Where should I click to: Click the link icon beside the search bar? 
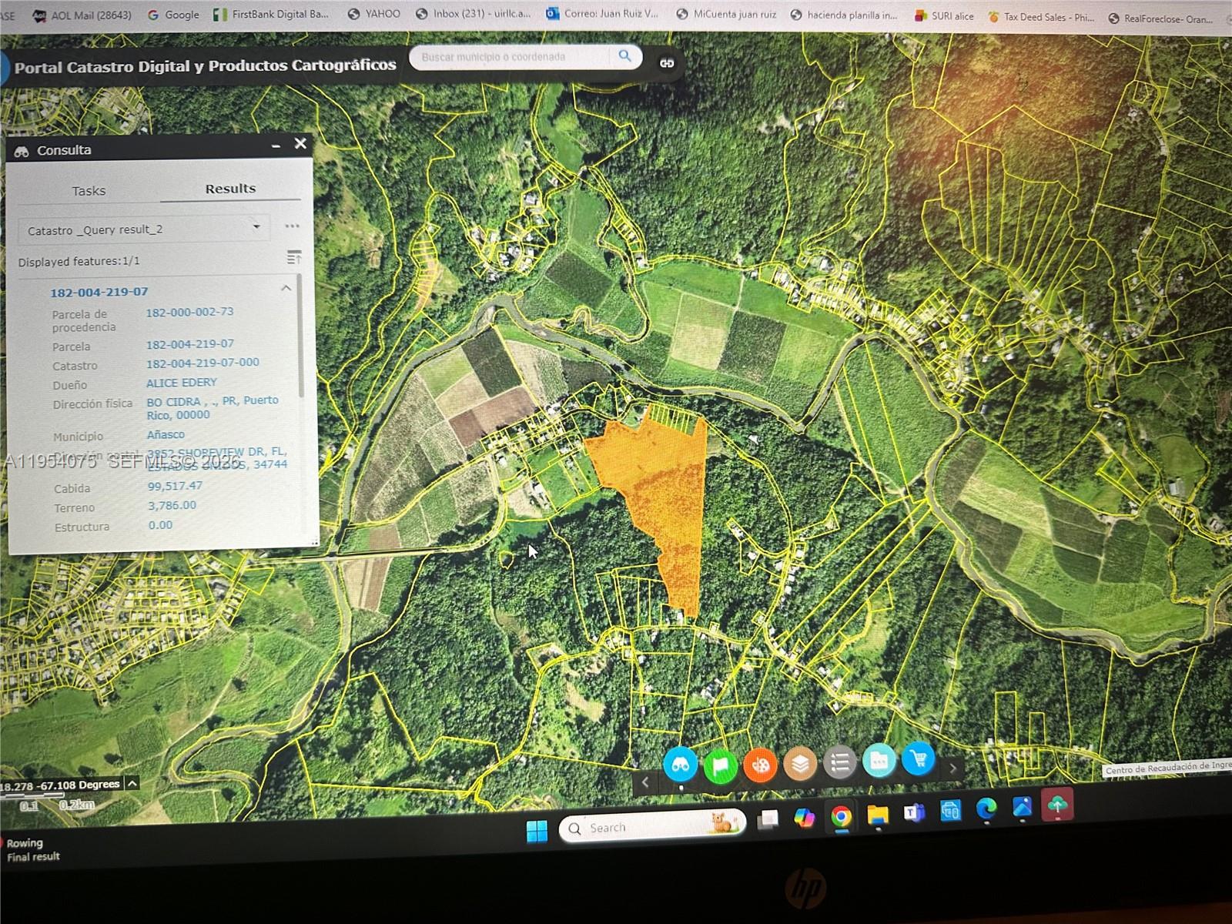[665, 64]
